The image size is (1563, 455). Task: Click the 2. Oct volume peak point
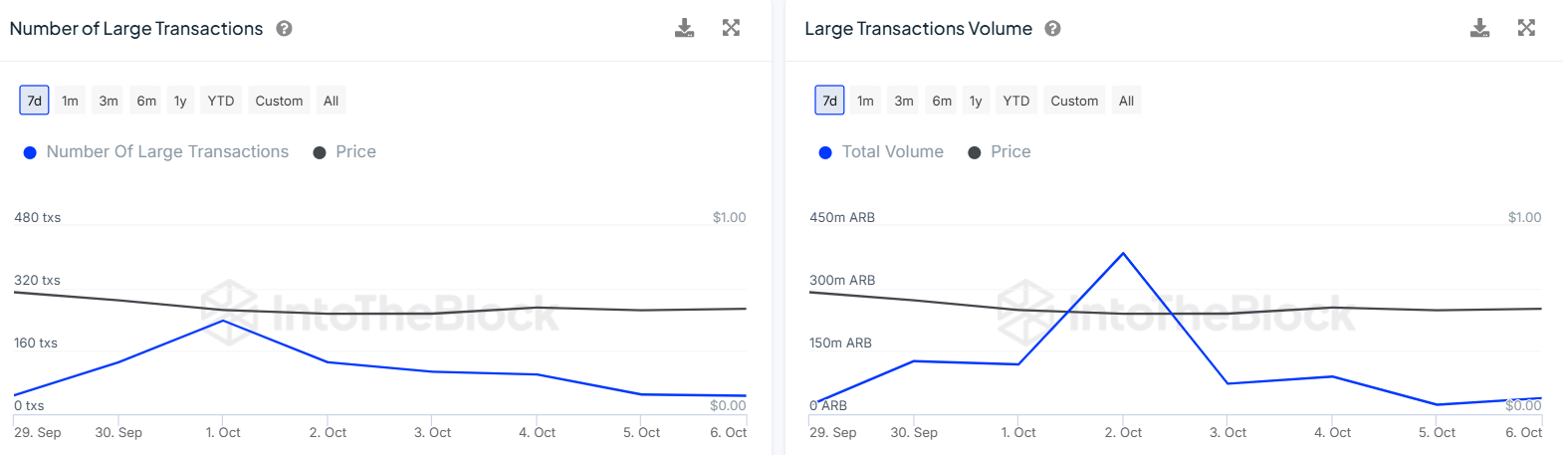[1123, 254]
